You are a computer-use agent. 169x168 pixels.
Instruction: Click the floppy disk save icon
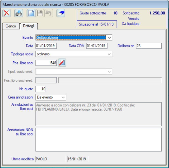[x=40, y=13]
